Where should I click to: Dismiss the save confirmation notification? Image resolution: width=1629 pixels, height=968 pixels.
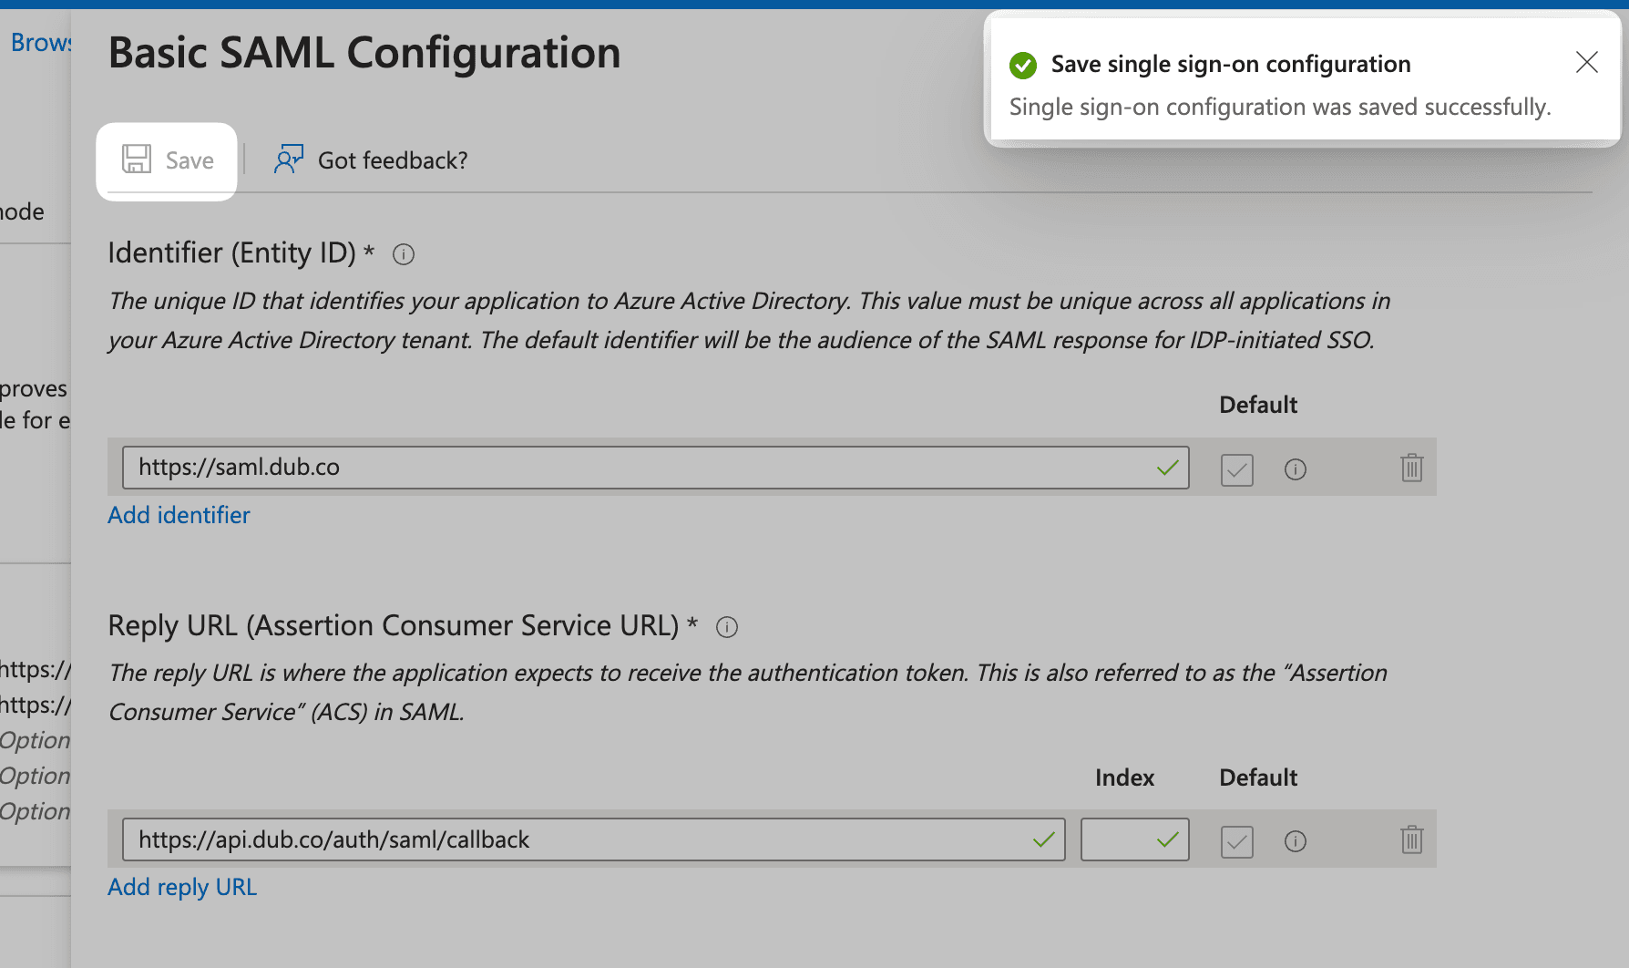(x=1586, y=62)
